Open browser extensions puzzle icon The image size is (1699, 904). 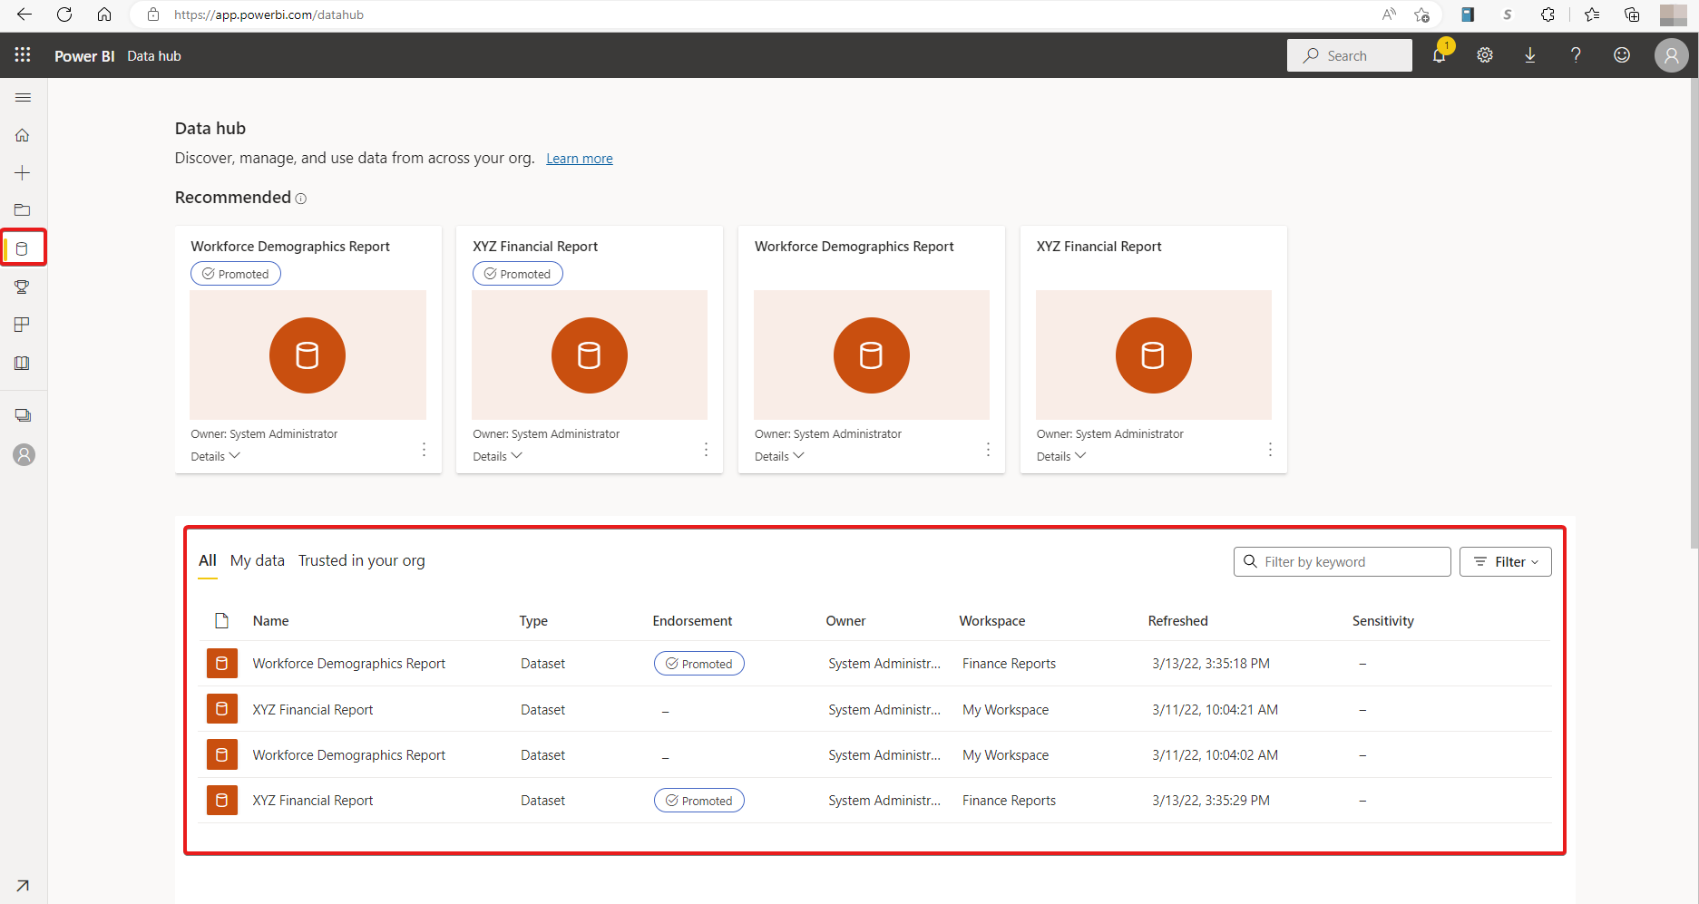click(1548, 15)
